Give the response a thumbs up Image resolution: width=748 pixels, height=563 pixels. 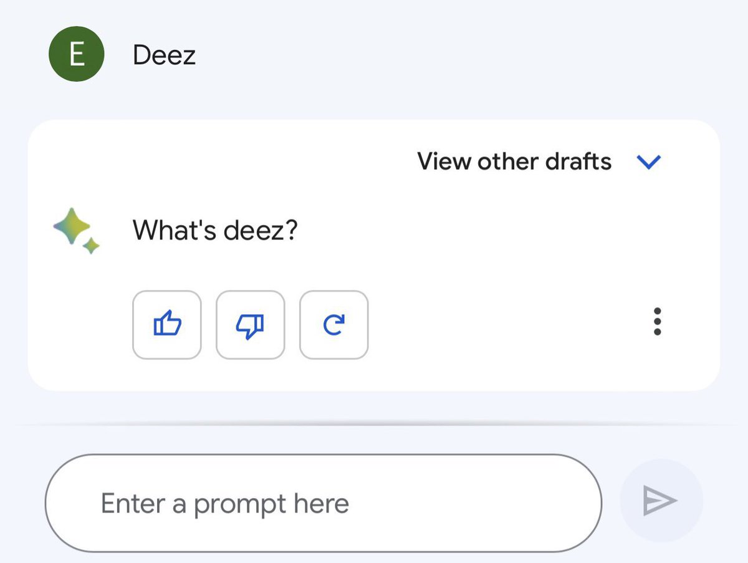click(x=166, y=324)
